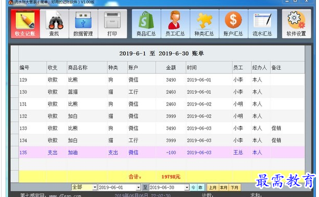Viewport: 319px width, 197px height.
Task: Click the -100 amount cell
Action: tap(171, 153)
